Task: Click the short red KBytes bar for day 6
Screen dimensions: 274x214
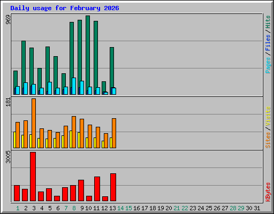Action: pyautogui.click(x=57, y=198)
